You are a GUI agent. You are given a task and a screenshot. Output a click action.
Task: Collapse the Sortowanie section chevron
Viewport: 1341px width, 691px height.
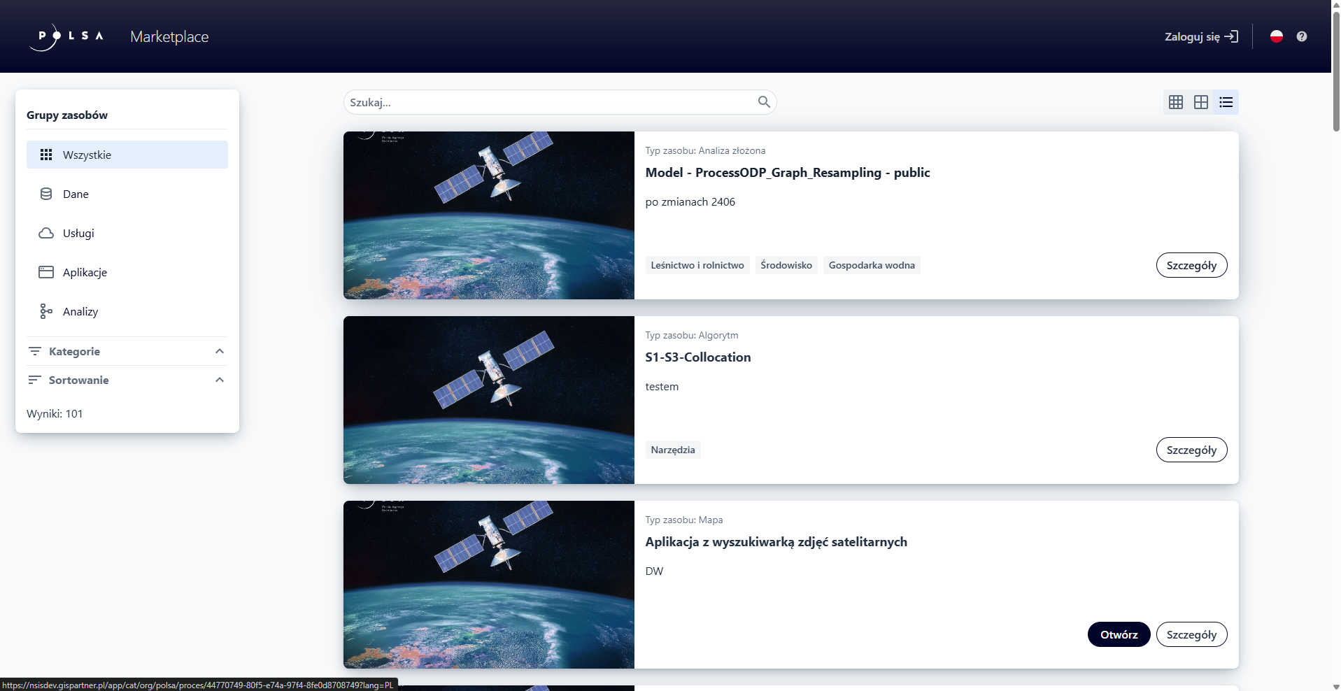220,380
